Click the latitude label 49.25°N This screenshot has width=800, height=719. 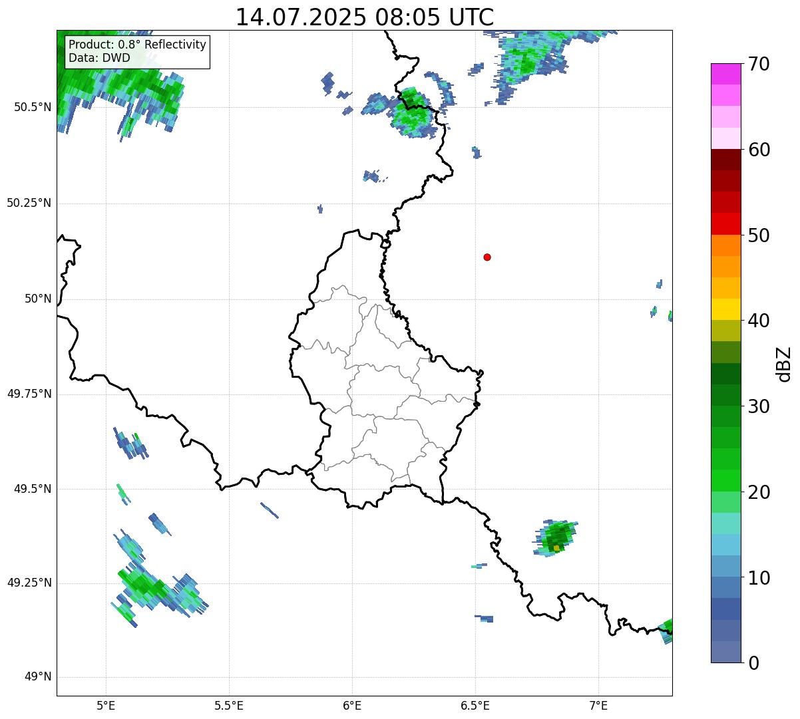(29, 583)
